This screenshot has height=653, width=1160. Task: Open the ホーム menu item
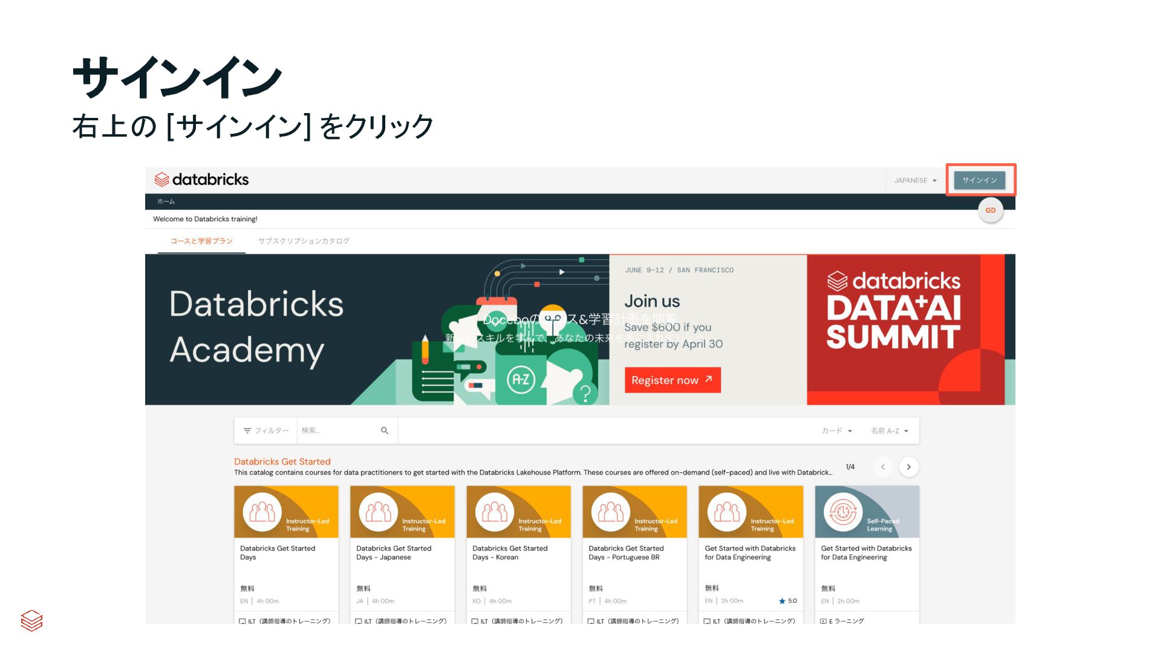(166, 201)
